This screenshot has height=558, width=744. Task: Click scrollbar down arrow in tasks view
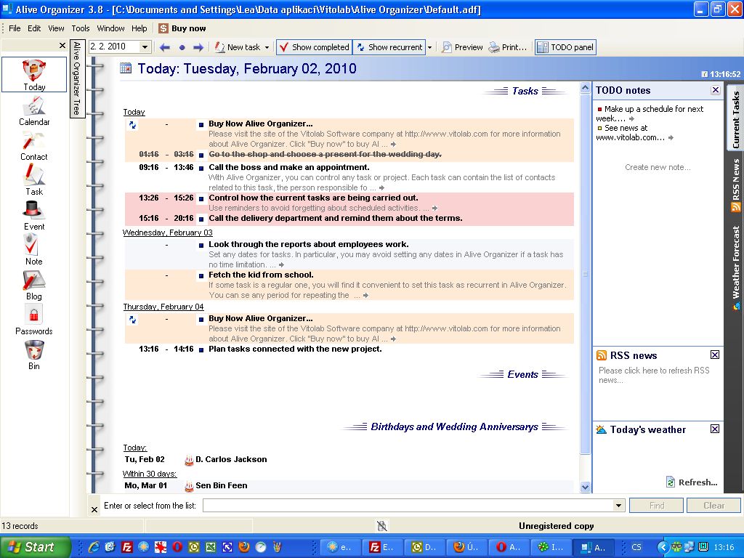[x=585, y=487]
